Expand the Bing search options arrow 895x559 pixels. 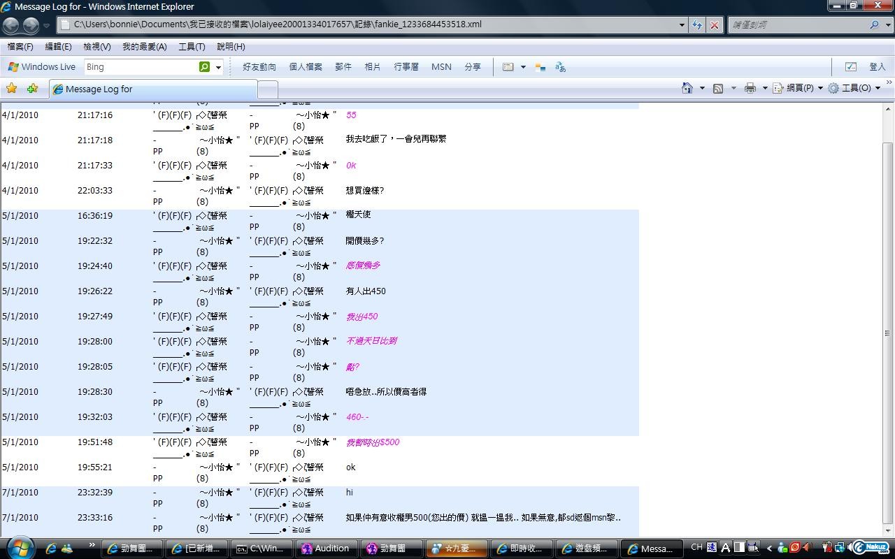coord(218,67)
